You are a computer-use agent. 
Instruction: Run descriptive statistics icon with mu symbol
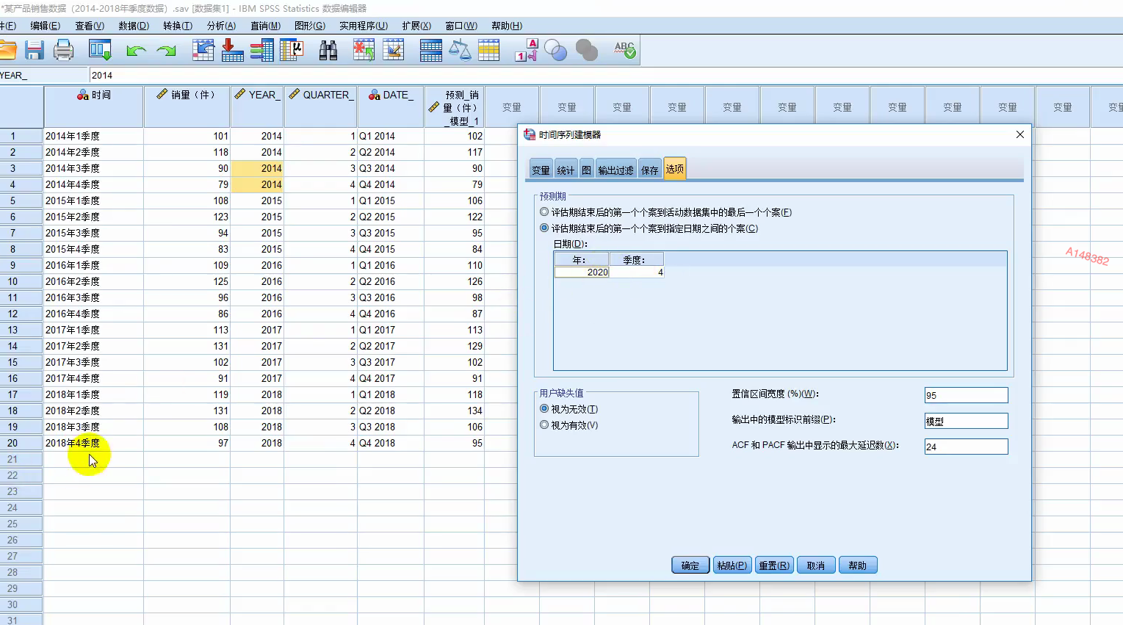[293, 50]
